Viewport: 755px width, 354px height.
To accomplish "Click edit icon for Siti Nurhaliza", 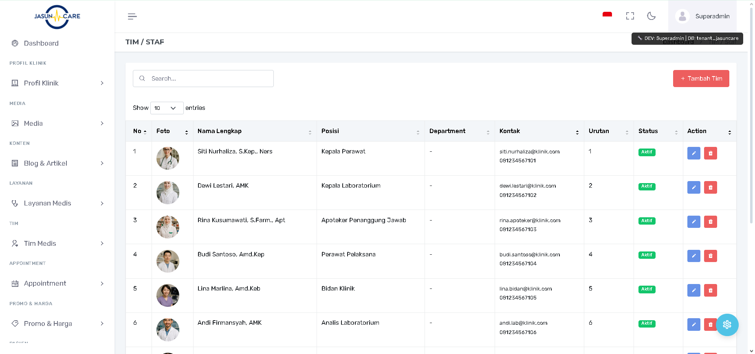I will click(x=693, y=153).
